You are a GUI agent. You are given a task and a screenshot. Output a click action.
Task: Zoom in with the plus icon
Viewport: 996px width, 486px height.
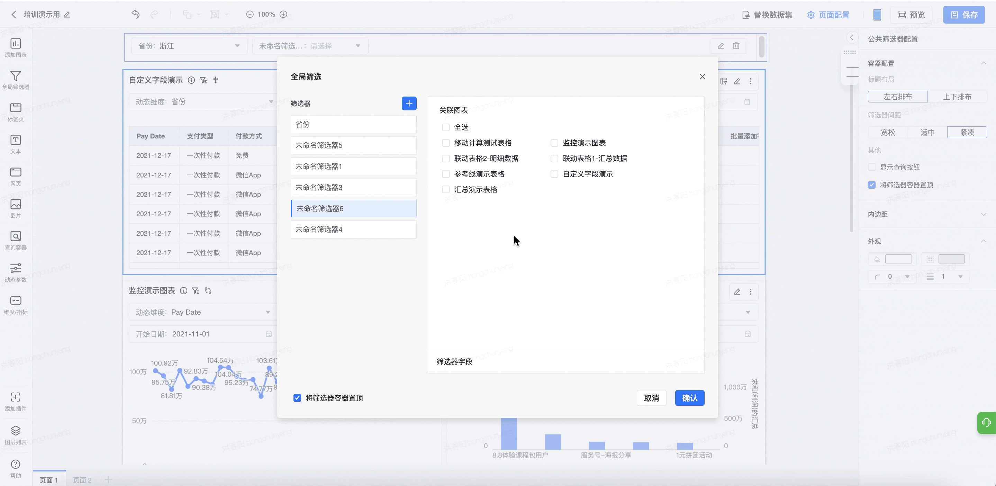pos(283,14)
